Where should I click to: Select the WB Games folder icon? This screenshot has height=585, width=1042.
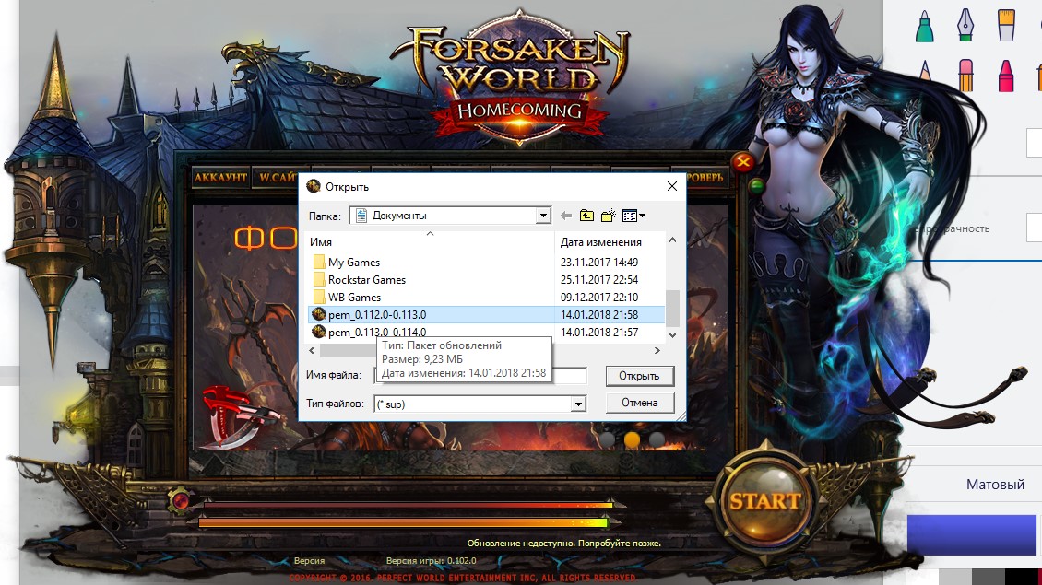tap(319, 297)
